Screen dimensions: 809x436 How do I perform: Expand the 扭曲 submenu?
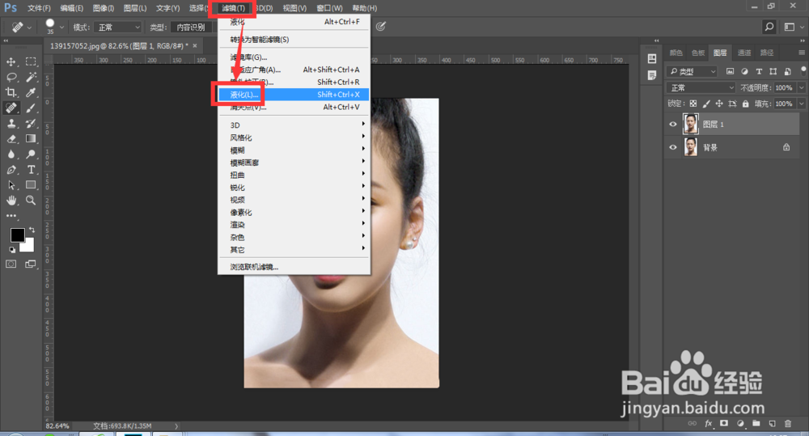click(294, 175)
